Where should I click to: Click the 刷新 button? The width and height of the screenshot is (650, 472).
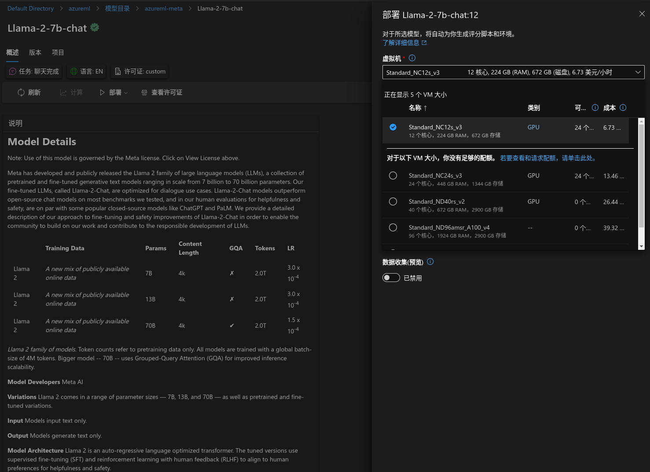(x=29, y=92)
